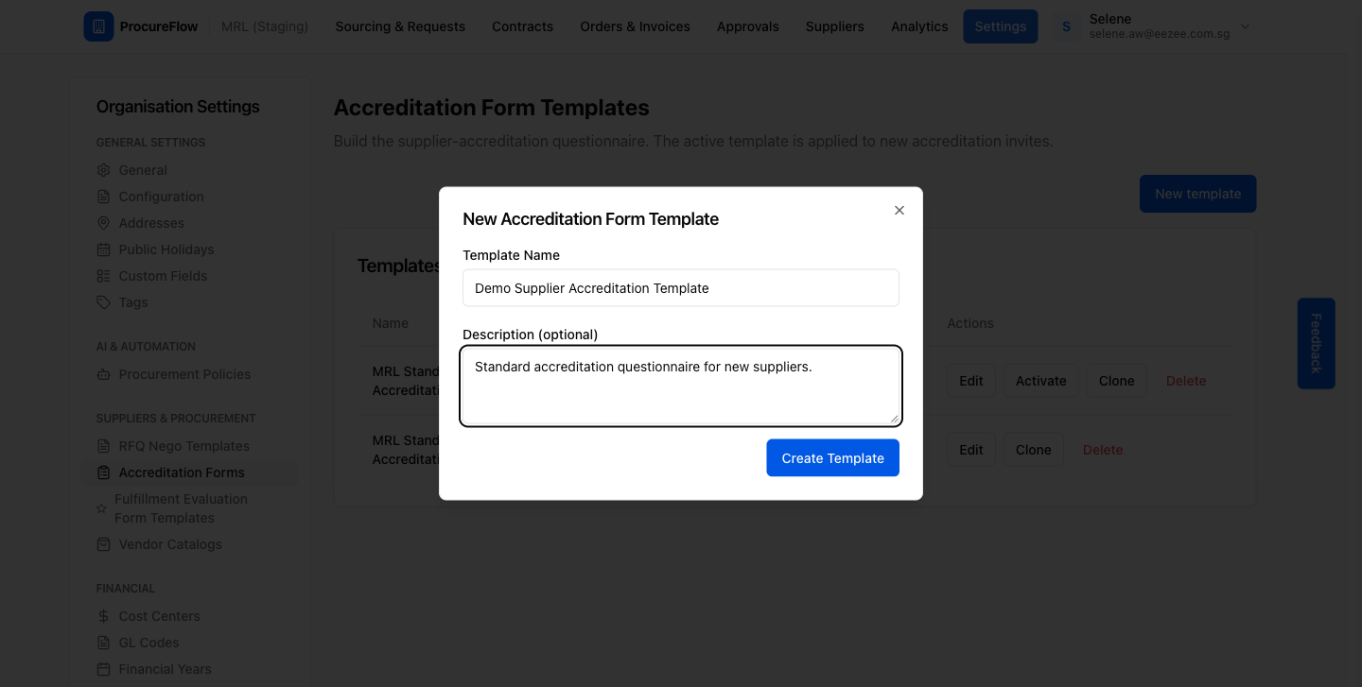
Task: Open Procurement Policies in the sidebar
Action: [x=184, y=374]
